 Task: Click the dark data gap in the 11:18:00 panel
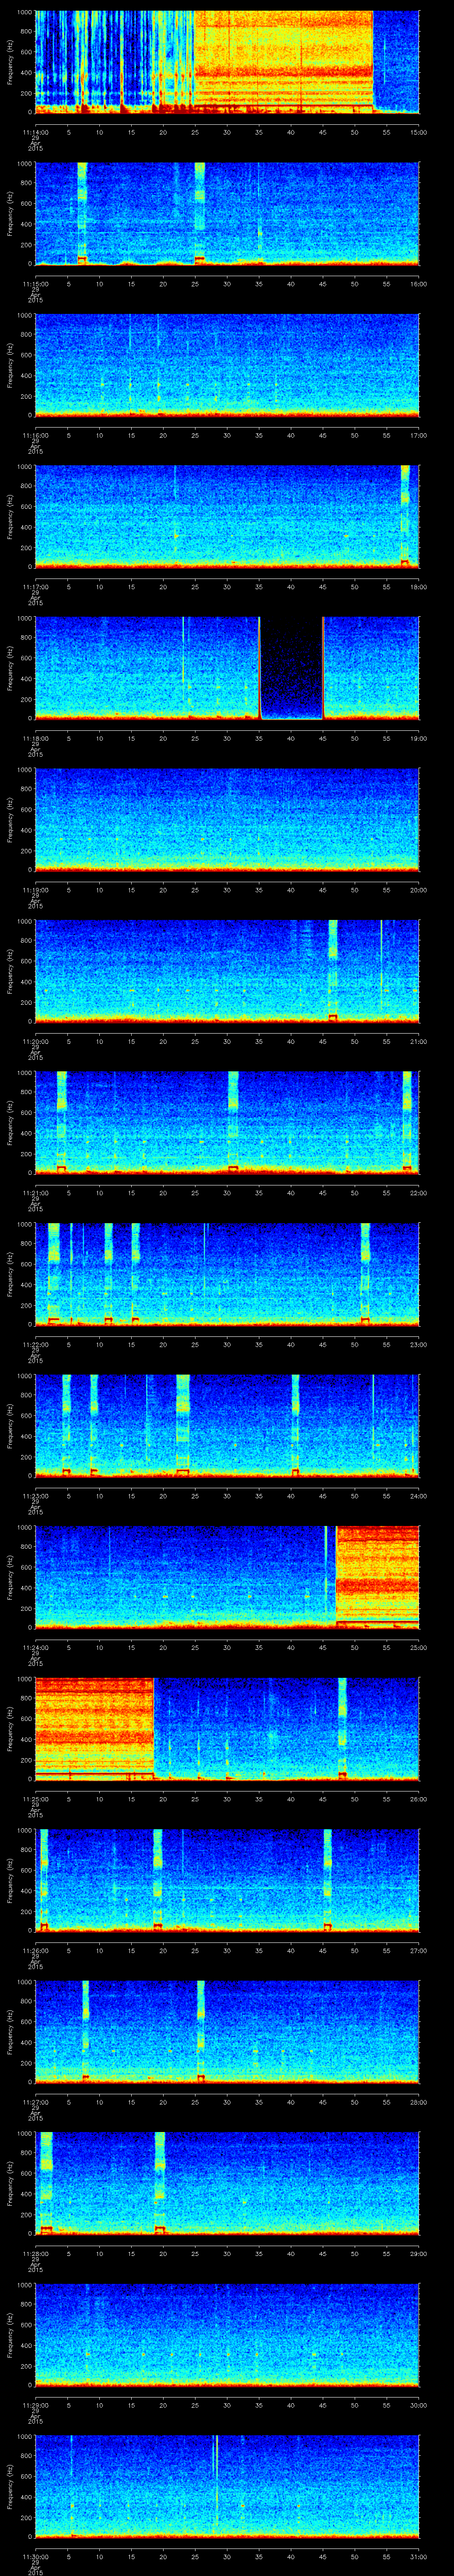coord(291,668)
